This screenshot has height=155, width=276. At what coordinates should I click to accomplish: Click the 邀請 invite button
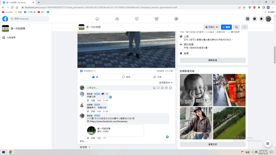tap(226, 27)
